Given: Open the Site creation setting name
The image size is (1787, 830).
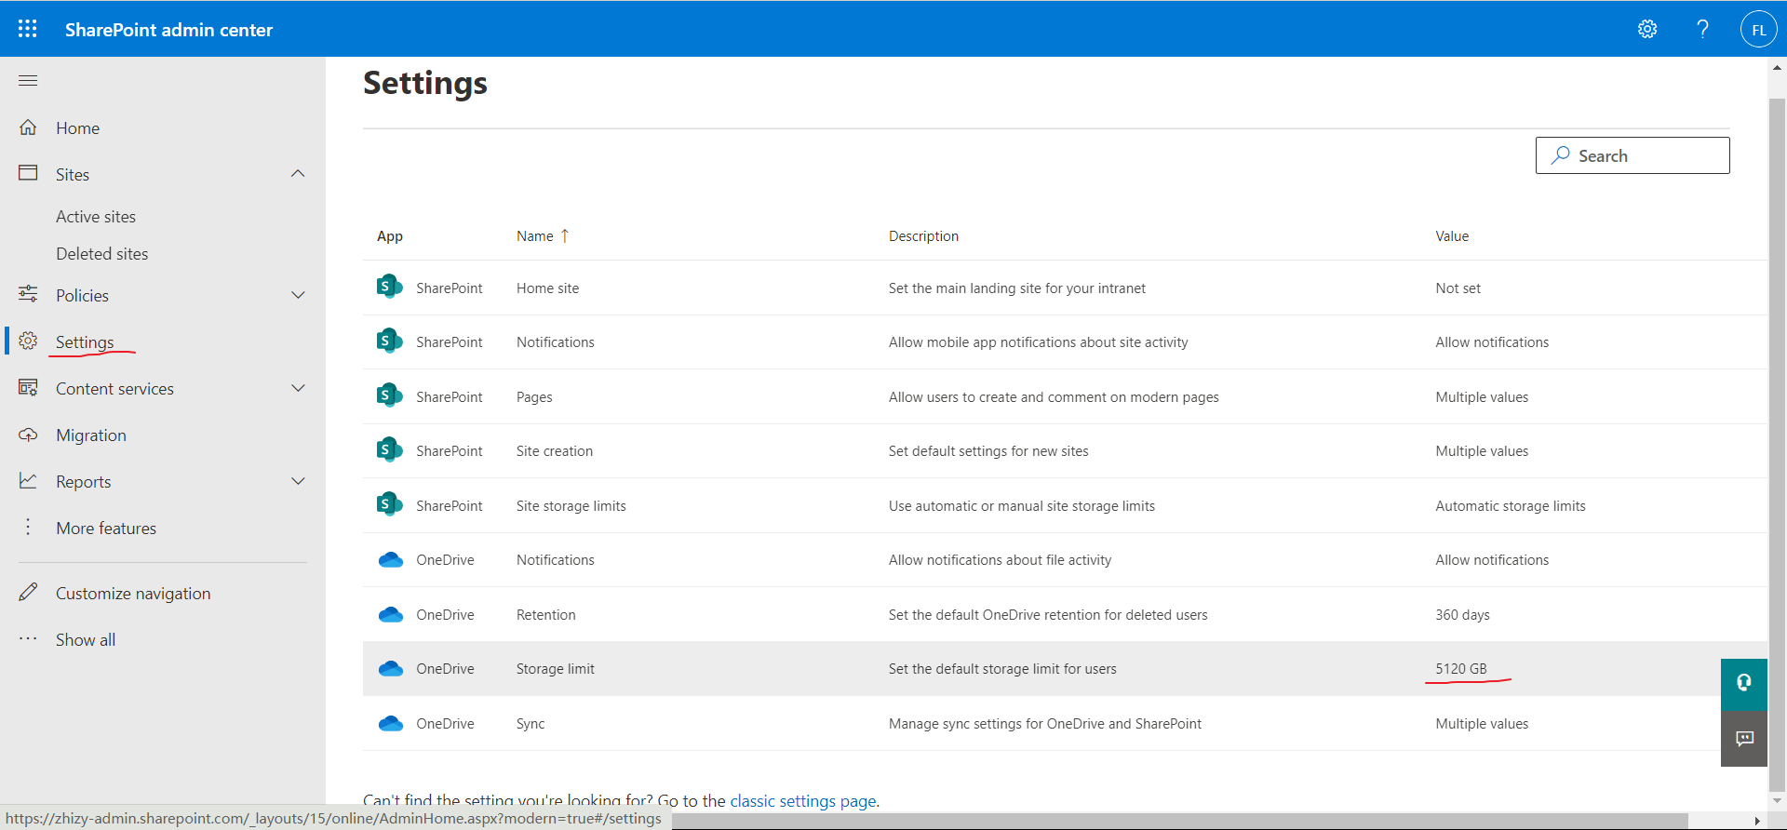Looking at the screenshot, I should [555, 451].
